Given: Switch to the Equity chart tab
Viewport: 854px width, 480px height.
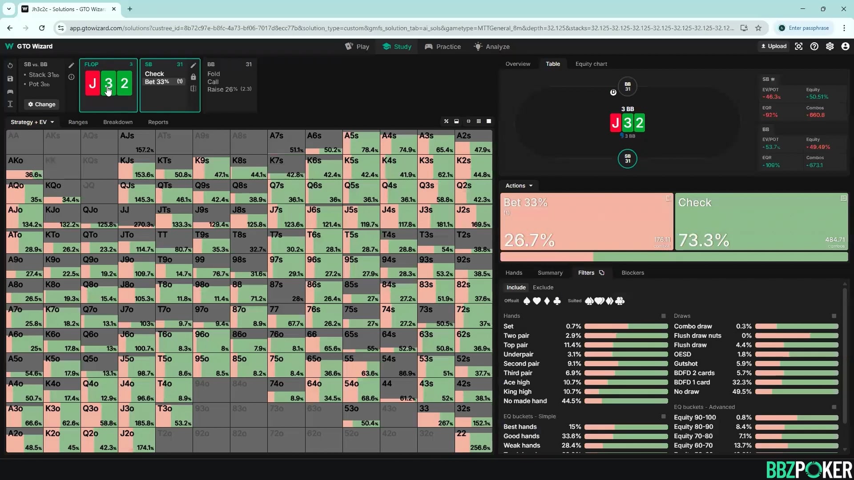Looking at the screenshot, I should [591, 64].
